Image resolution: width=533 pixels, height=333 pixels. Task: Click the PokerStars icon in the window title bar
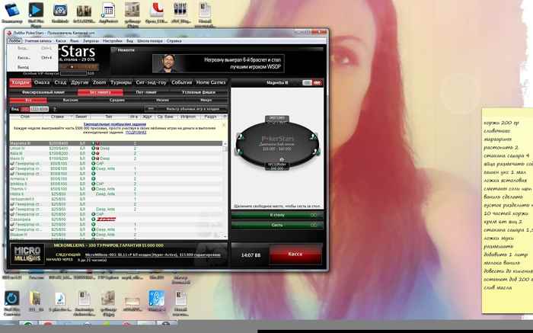(x=9, y=33)
